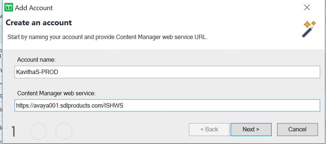Viewport: 326px width, 144px height.
Task: Close the Add Account dialog
Action: pyautogui.click(x=307, y=8)
